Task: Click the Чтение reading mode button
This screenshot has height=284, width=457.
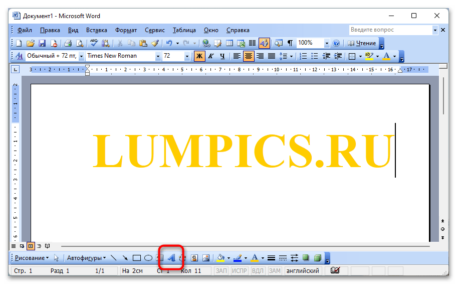Action: click(361, 43)
